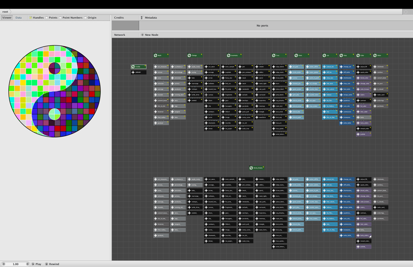Screen dimensions: 413x267
Task: Select the node_card node in upper group
Action: (x=380, y=95)
